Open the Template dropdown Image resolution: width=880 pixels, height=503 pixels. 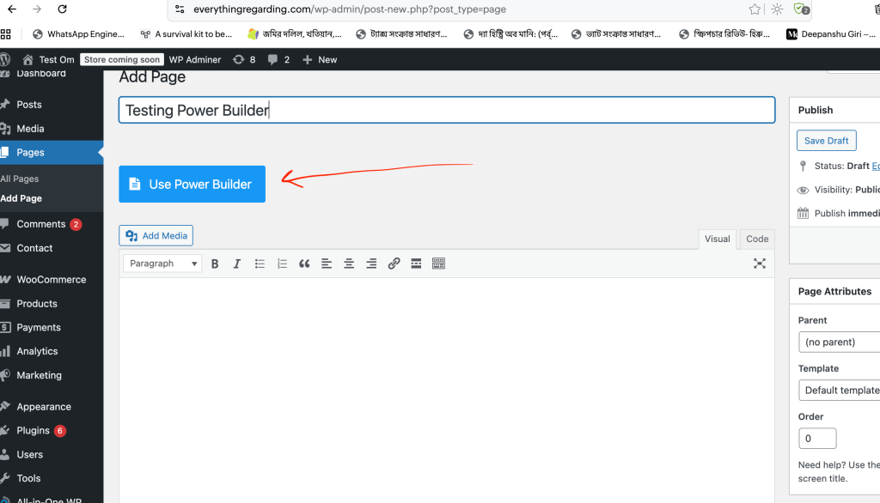click(x=840, y=390)
